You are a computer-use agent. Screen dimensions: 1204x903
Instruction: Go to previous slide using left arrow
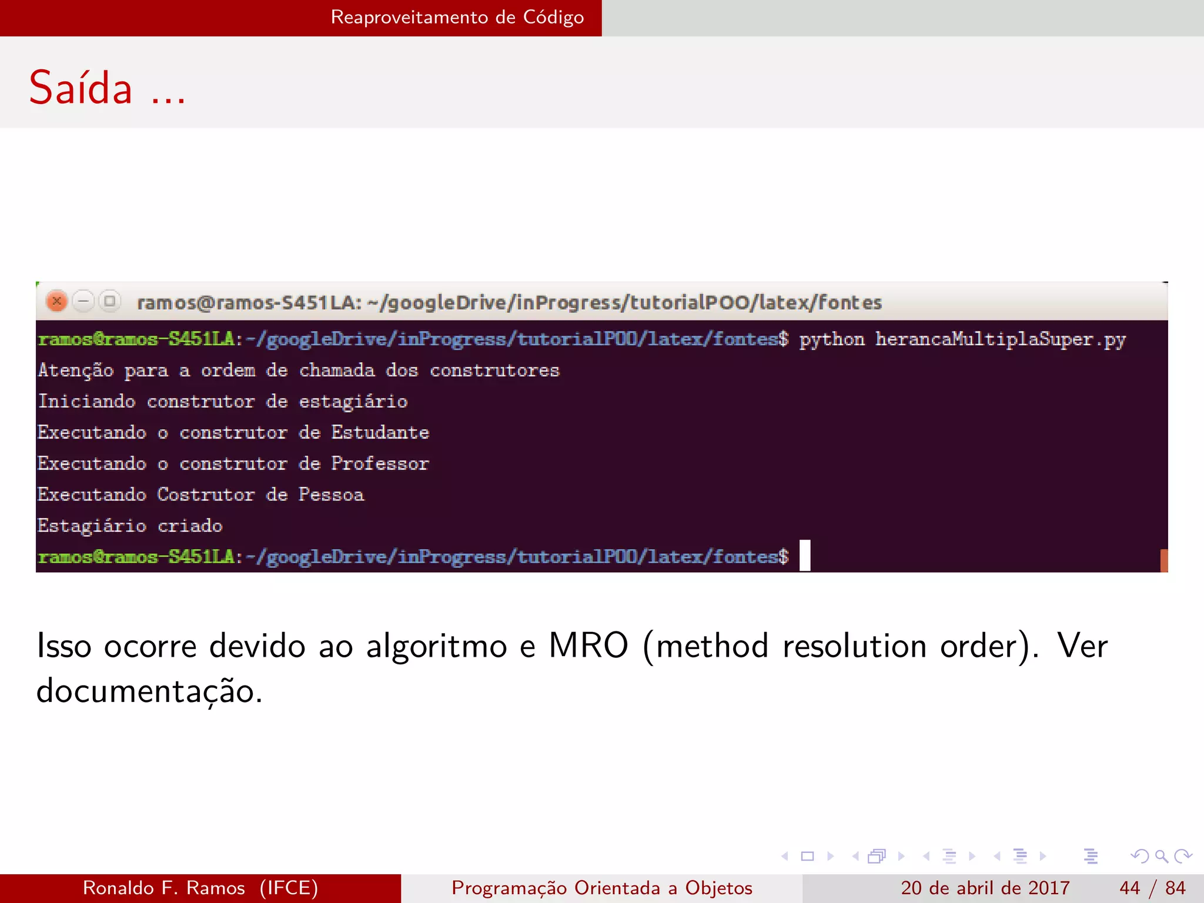785,856
